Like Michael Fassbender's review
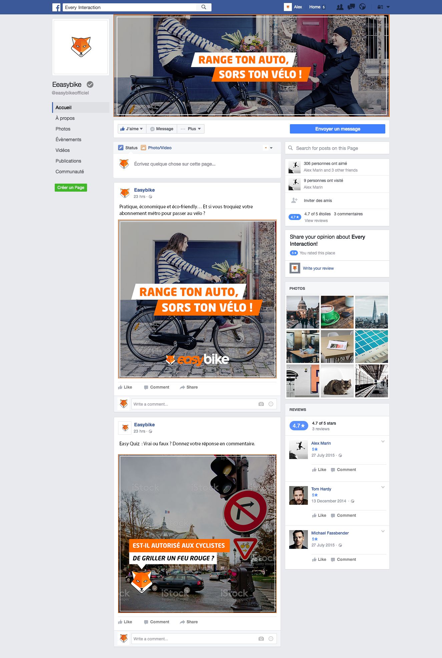This screenshot has height=658, width=442. pyautogui.click(x=319, y=560)
